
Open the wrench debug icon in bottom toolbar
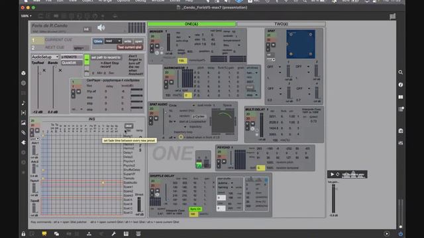pos(114,233)
